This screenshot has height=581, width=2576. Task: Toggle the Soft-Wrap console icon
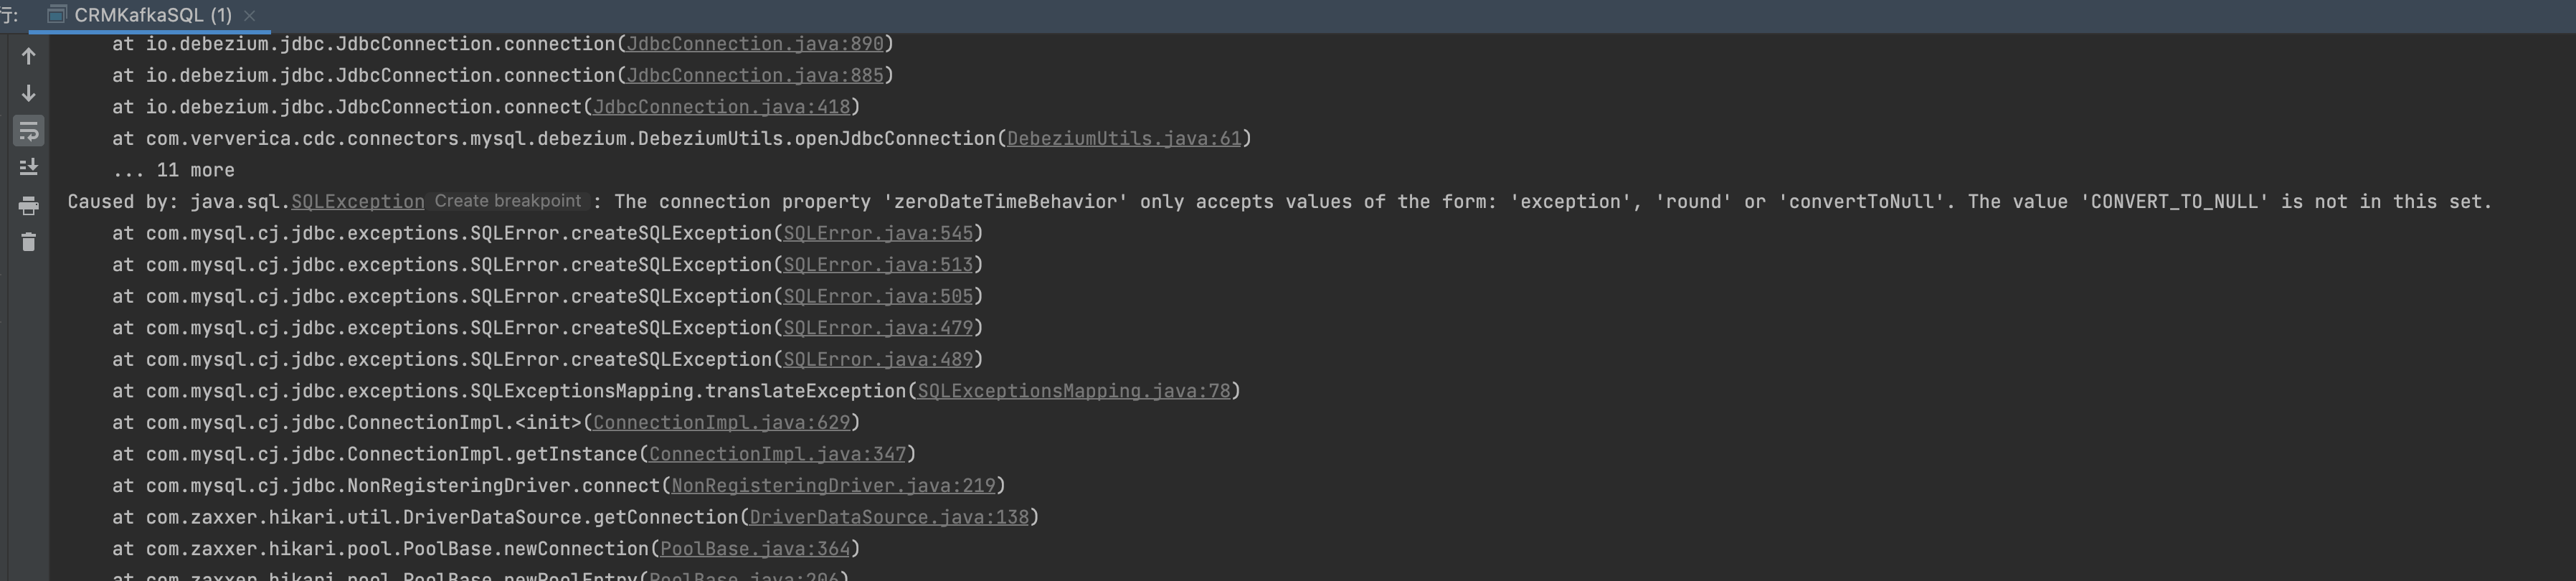[x=28, y=131]
